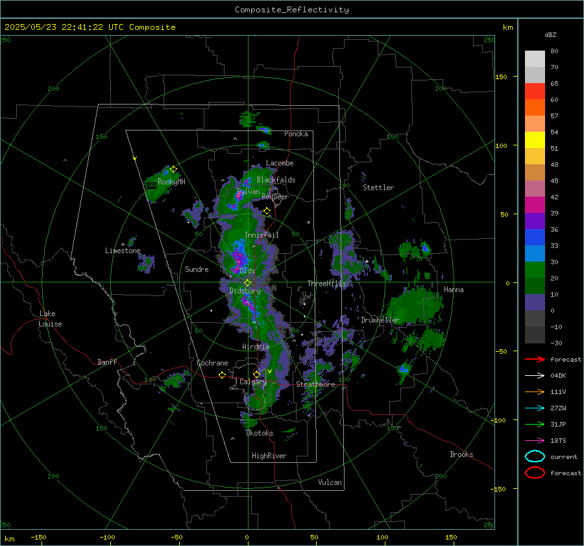The image size is (584, 546).
Task: Click the Olds city label
Action: [247, 271]
